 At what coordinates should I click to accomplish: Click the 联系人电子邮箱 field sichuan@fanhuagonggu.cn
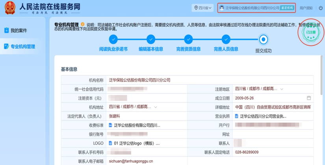coord(147,161)
